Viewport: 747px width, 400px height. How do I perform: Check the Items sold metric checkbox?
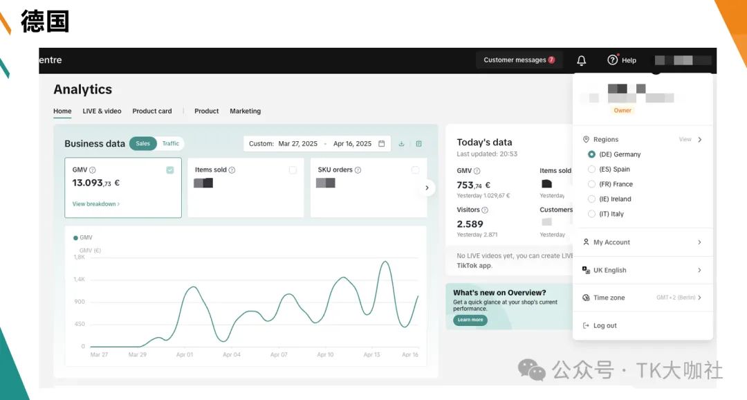293,170
